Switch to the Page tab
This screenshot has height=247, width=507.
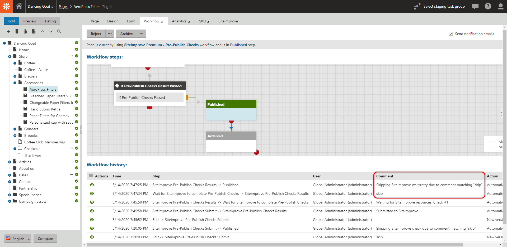tap(95, 21)
